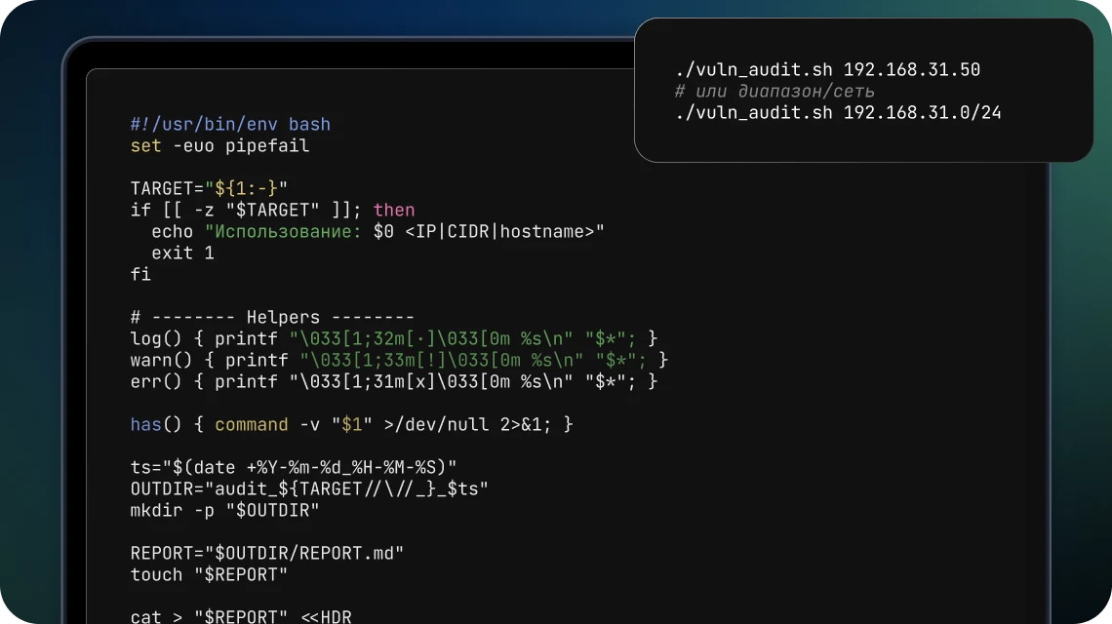Viewport: 1112px width, 624px height.
Task: Click the vuln_audit.sh command with 192.168.31.50
Action: pos(827,70)
